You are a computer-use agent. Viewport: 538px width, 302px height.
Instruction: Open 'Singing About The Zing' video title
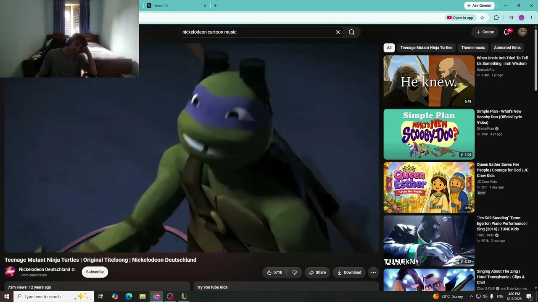501,277
